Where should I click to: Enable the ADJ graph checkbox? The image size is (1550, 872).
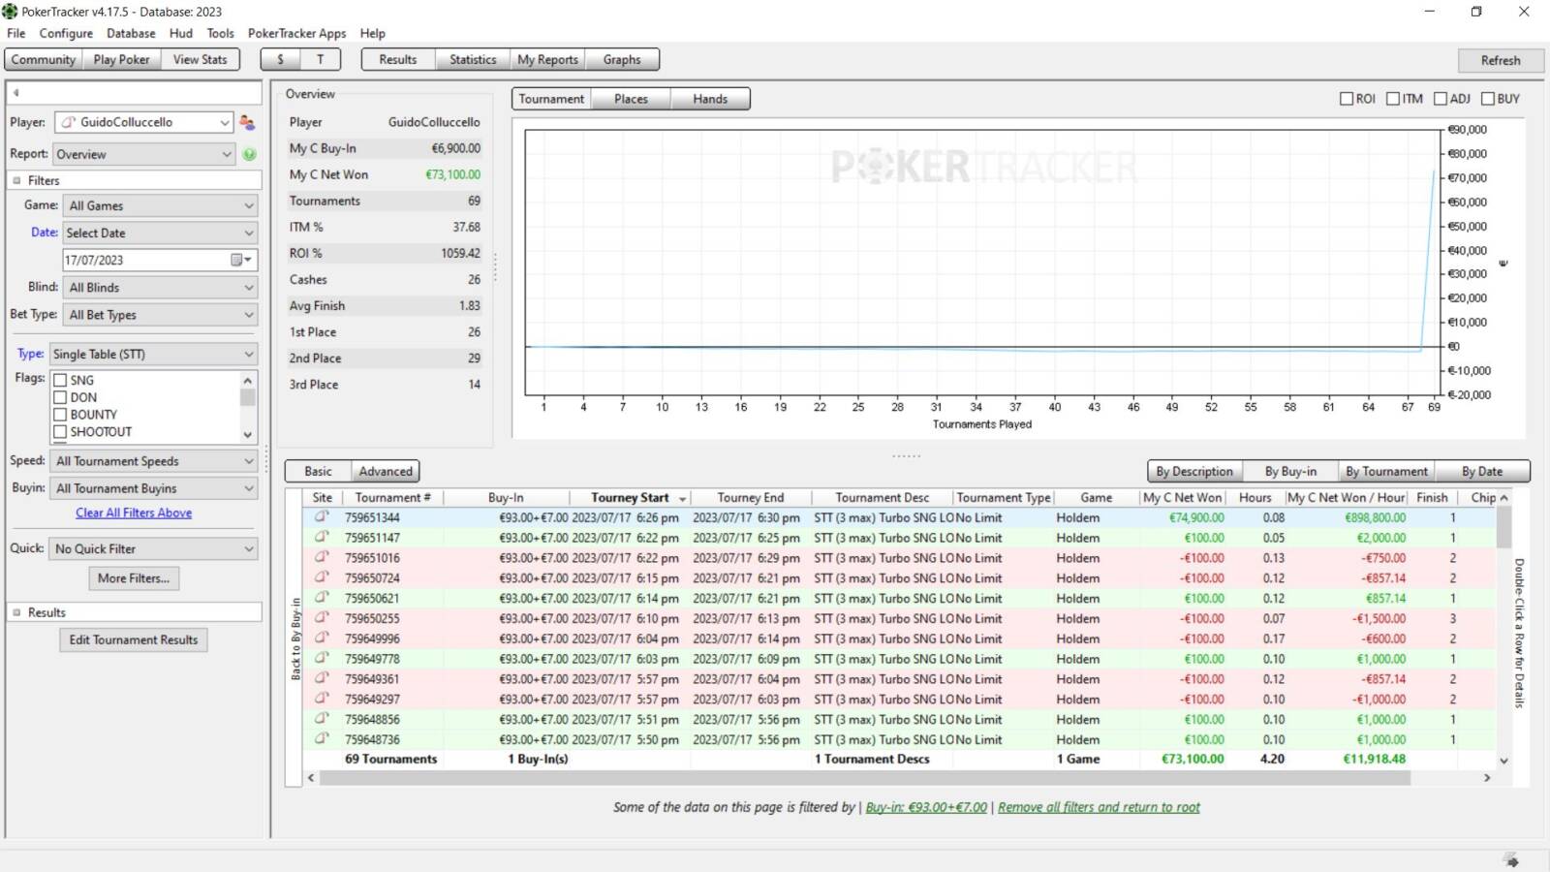click(x=1441, y=99)
